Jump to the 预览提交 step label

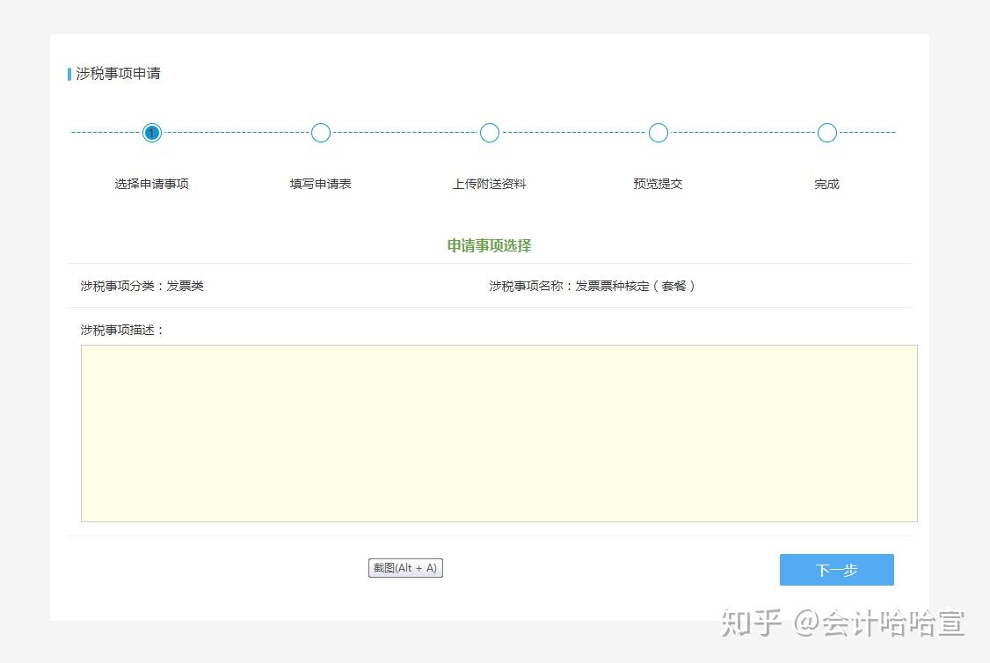[658, 184]
